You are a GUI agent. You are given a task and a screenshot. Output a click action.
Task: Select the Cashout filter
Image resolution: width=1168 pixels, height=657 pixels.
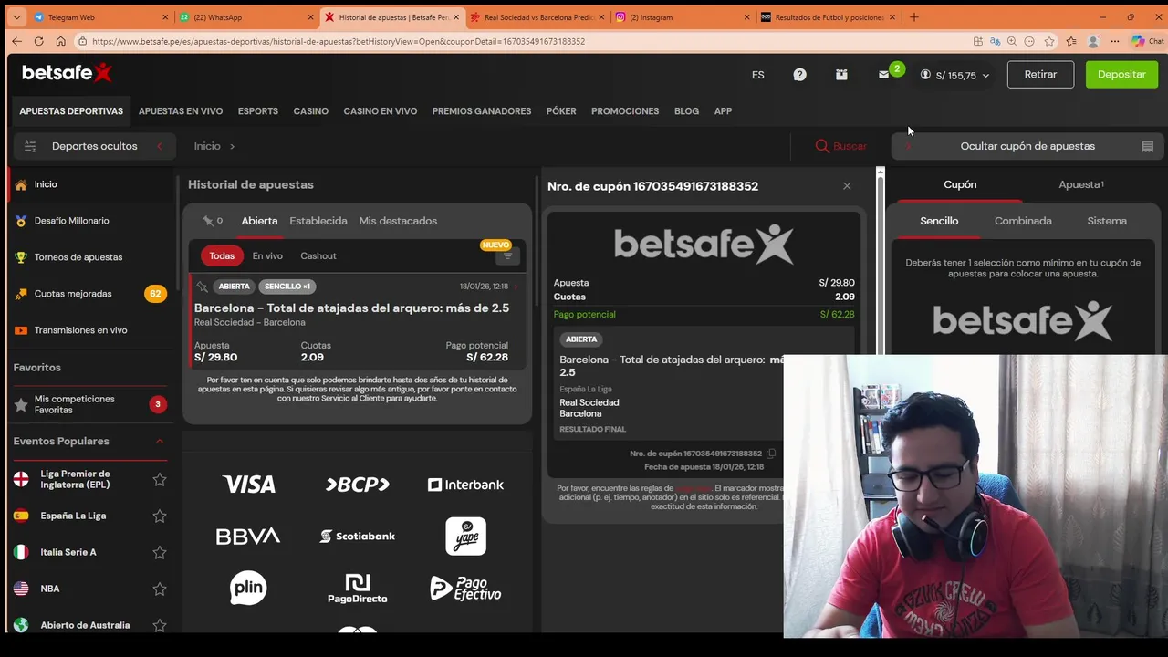click(318, 256)
